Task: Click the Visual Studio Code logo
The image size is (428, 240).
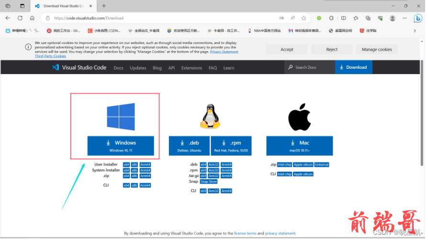Action: click(x=79, y=67)
